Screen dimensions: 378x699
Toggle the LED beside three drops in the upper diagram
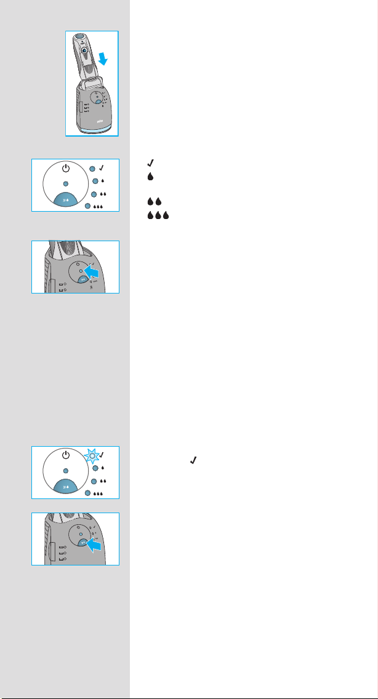[87, 206]
